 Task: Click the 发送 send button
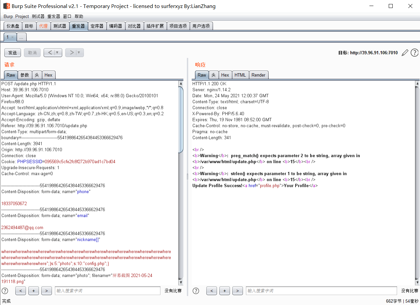click(13, 53)
